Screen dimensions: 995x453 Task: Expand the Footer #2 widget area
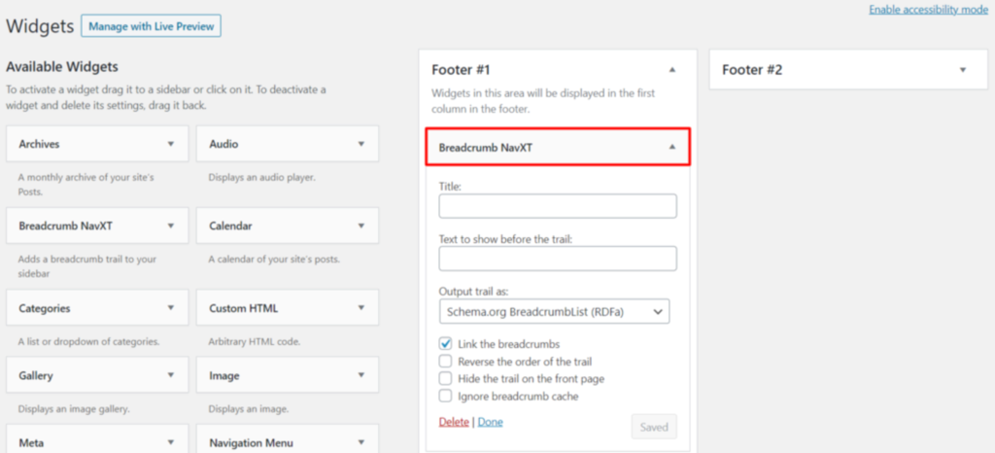tap(963, 70)
